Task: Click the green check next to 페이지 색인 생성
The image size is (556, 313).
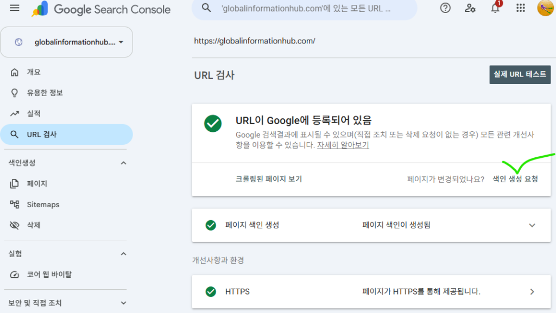Action: [211, 225]
